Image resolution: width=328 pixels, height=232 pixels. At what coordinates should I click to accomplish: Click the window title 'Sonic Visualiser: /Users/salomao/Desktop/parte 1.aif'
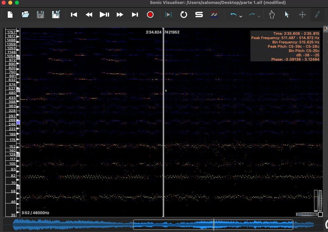point(205,3)
